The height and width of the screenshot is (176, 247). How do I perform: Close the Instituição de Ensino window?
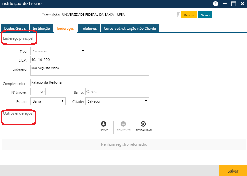[242, 4]
